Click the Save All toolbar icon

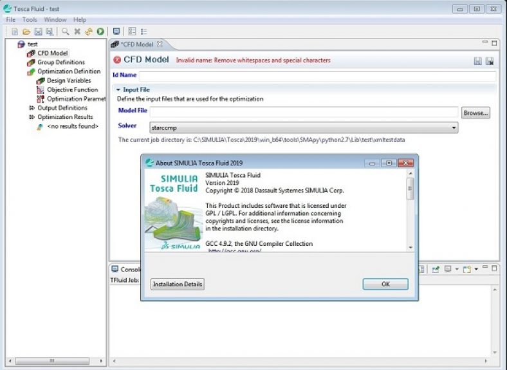click(x=50, y=32)
